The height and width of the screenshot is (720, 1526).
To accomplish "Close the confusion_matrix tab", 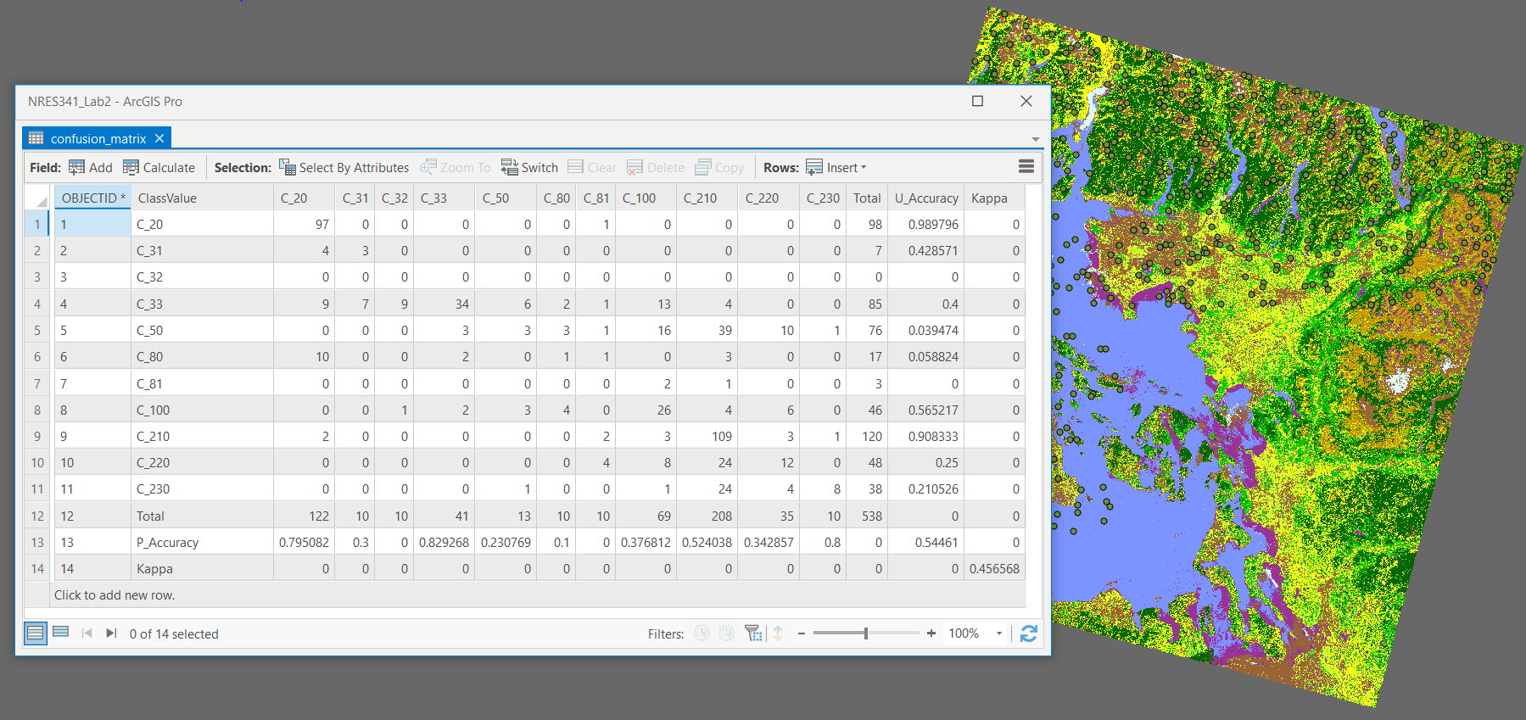I will (x=159, y=138).
